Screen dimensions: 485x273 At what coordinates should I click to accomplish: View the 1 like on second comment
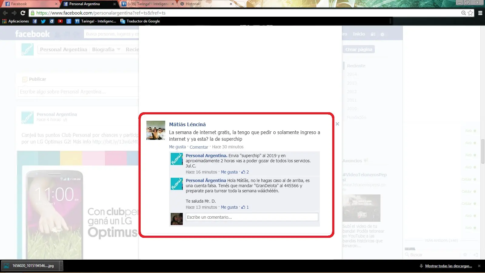[245, 207]
